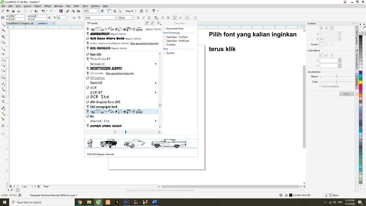366x206 pixels.
Task: Switch to the CorelDRAW X7 Graphic.cdr tab
Action: [20, 23]
